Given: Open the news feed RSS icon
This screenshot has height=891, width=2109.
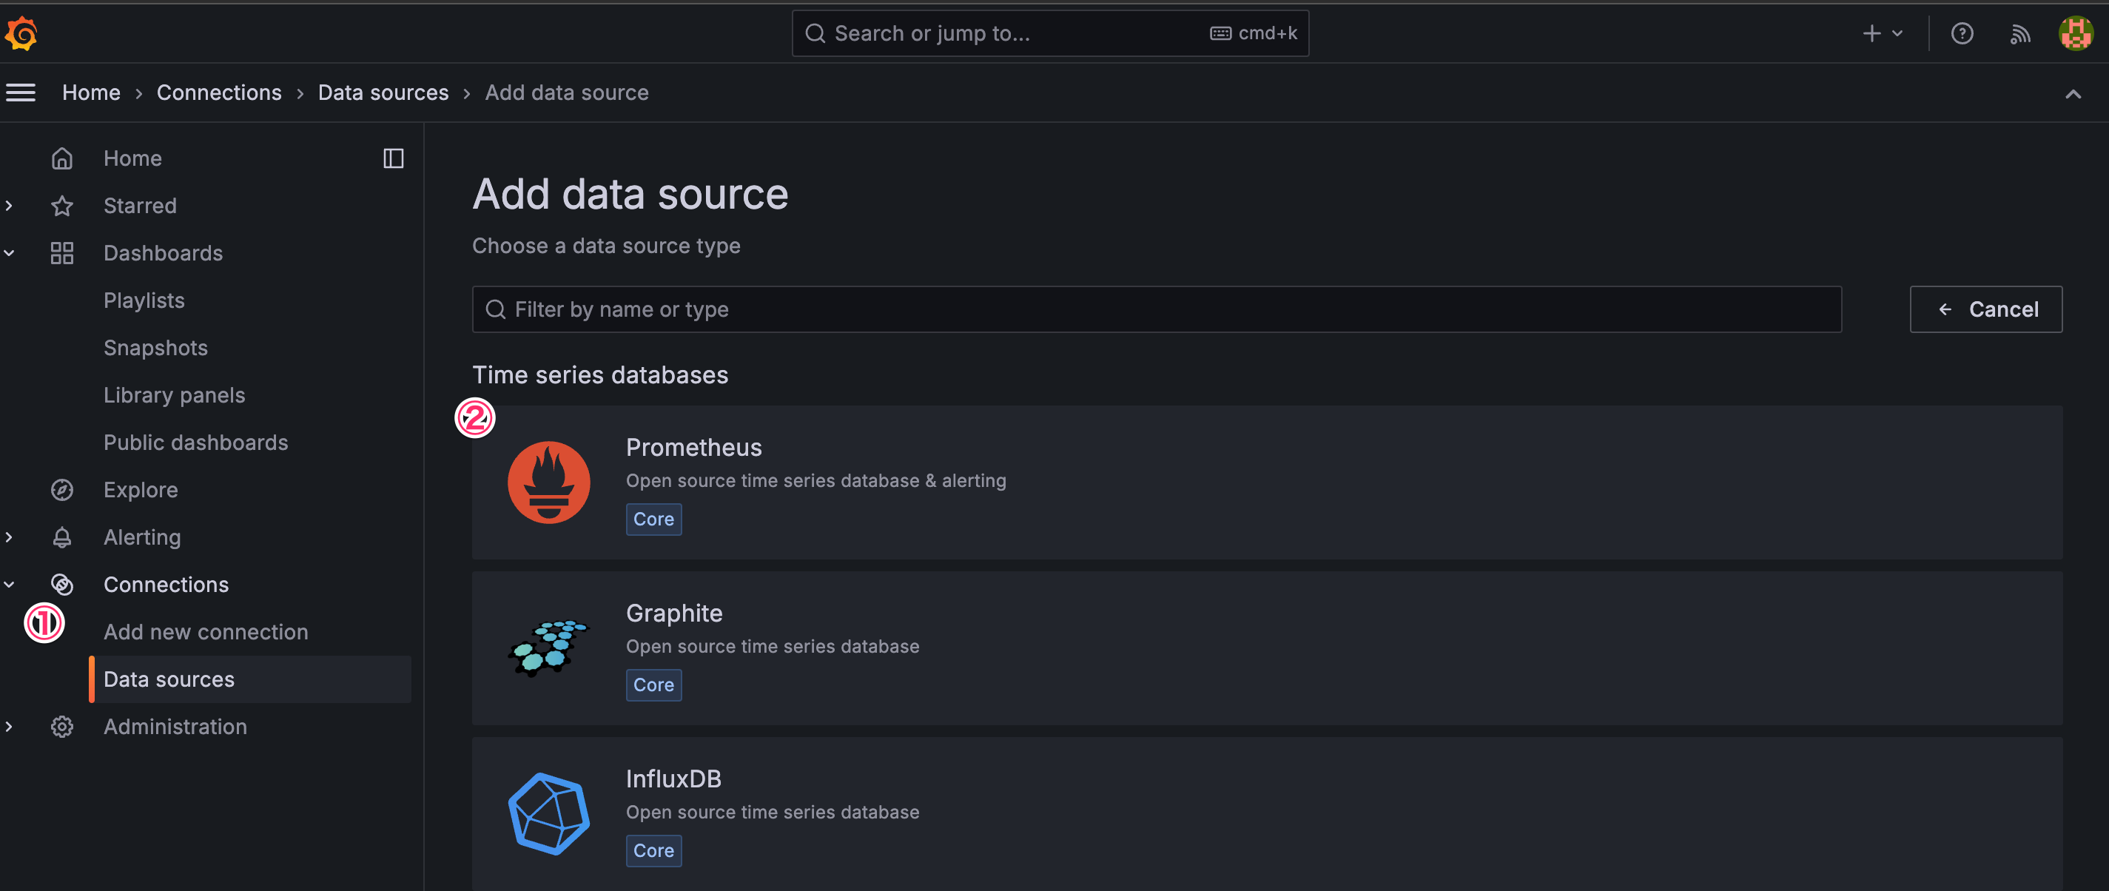Looking at the screenshot, I should click(x=2019, y=33).
